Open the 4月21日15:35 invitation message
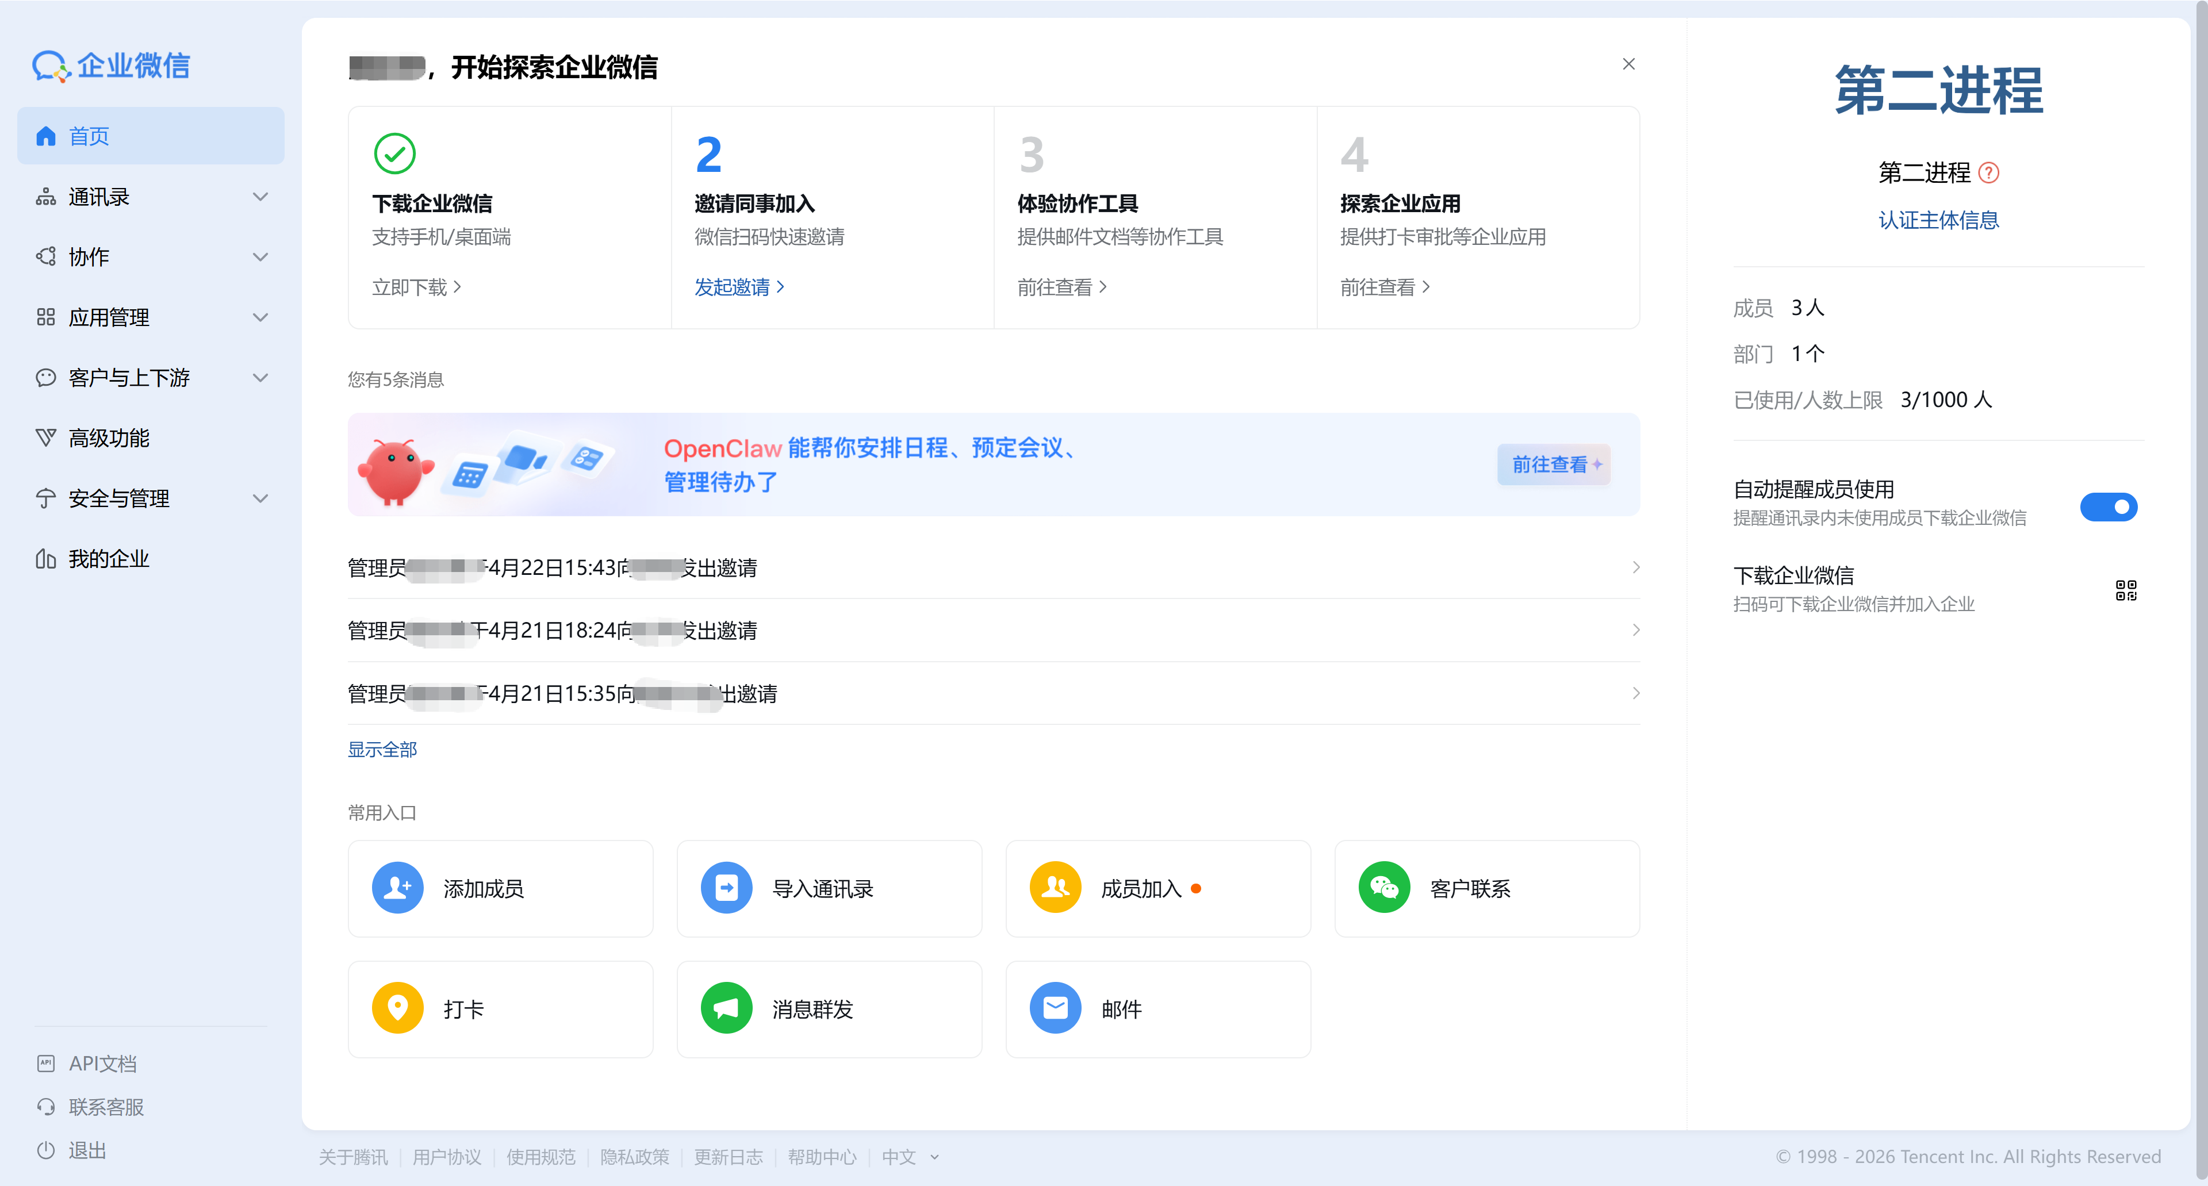The height and width of the screenshot is (1186, 2208). click(994, 693)
